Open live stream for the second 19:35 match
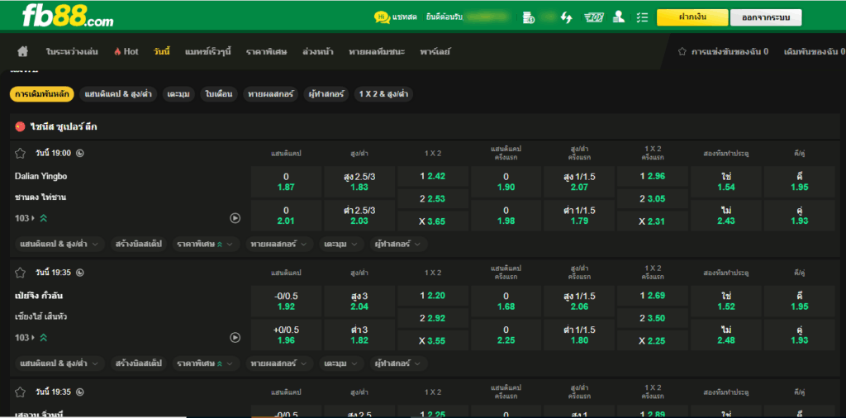 [x=235, y=337]
